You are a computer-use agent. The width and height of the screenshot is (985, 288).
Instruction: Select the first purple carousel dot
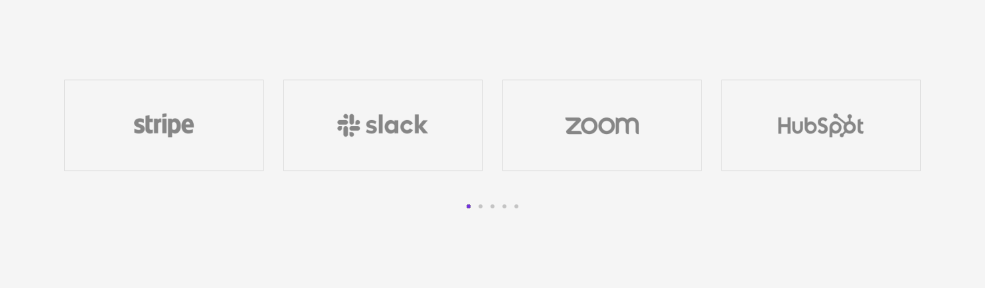coord(469,206)
